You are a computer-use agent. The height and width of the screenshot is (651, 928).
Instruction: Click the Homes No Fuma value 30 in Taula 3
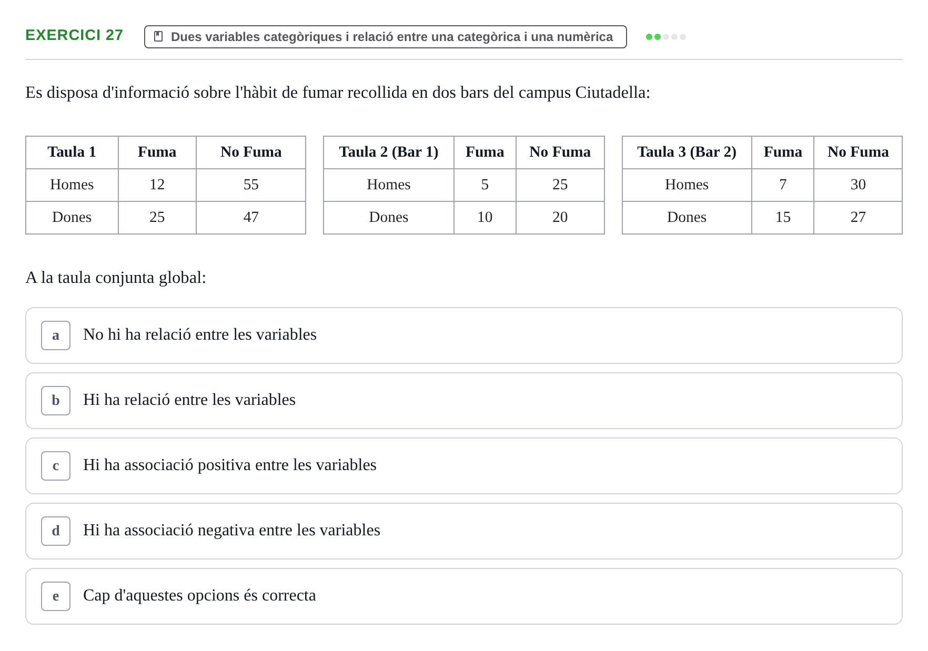858,185
